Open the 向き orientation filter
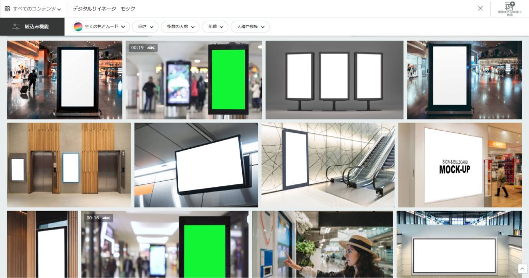Viewport: 529px width, 278px height. [x=145, y=27]
